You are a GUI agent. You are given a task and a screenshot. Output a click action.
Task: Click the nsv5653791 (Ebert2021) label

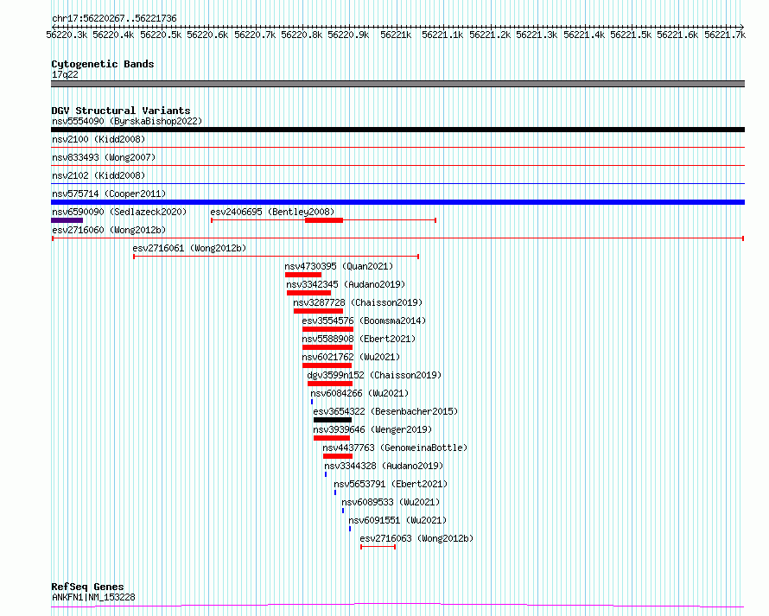[x=391, y=484]
